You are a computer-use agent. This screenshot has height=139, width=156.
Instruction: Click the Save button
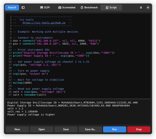pos(66,129)
